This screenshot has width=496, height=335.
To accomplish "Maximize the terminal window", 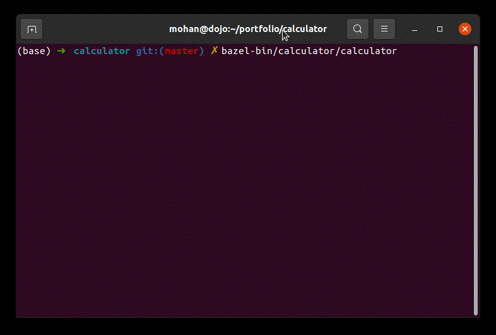I will click(x=440, y=29).
